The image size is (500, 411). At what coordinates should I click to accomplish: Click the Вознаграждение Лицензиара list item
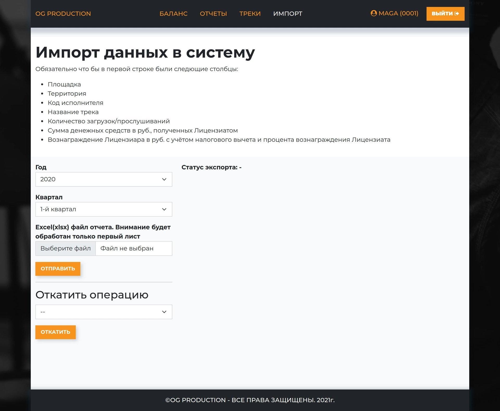pos(219,140)
